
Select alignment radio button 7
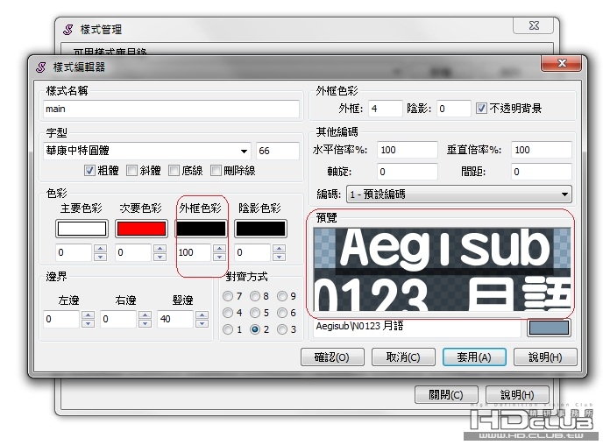[x=228, y=296]
